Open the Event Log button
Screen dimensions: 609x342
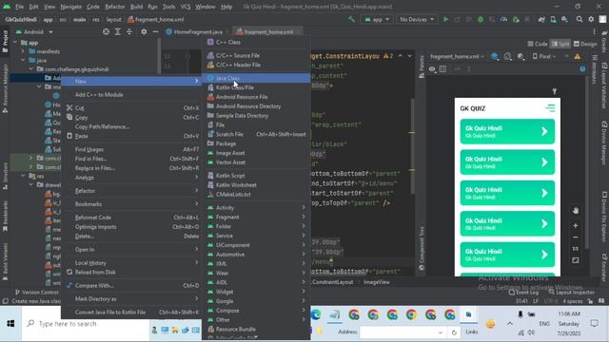tap(523, 293)
